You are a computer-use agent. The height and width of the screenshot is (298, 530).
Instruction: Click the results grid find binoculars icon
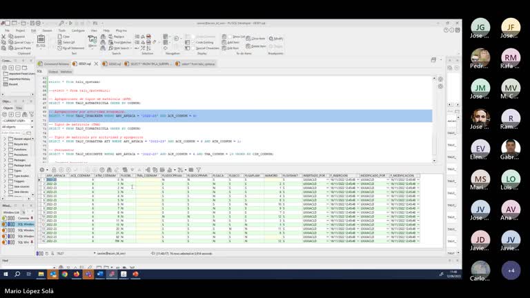[x=109, y=170]
